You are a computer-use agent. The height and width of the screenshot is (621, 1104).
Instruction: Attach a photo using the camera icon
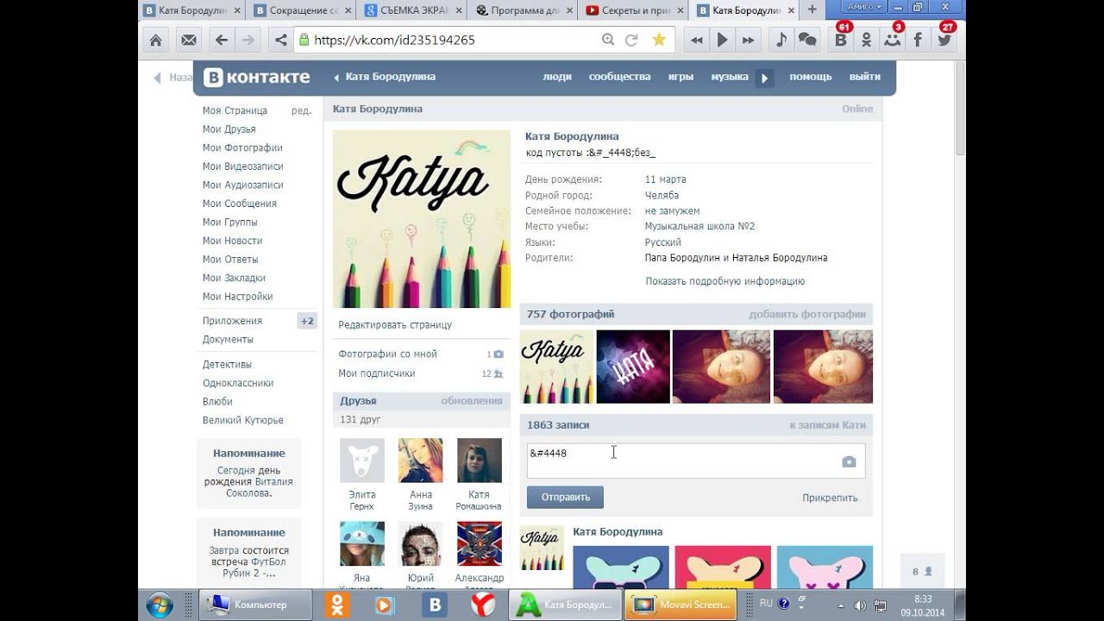(849, 462)
